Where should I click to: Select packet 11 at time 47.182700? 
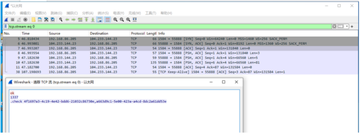180,67
